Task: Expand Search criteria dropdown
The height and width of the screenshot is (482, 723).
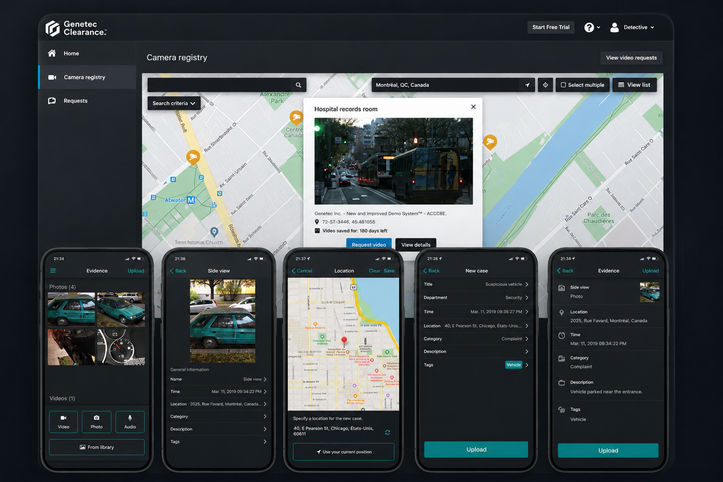Action: pyautogui.click(x=174, y=103)
